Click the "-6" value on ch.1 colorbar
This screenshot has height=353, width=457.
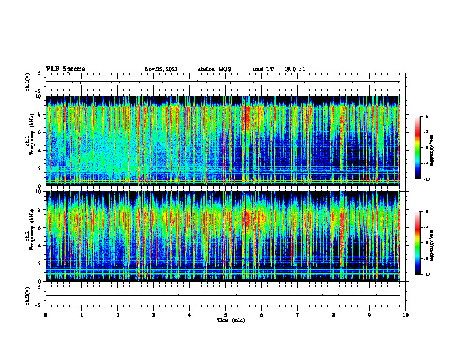pos(426,116)
